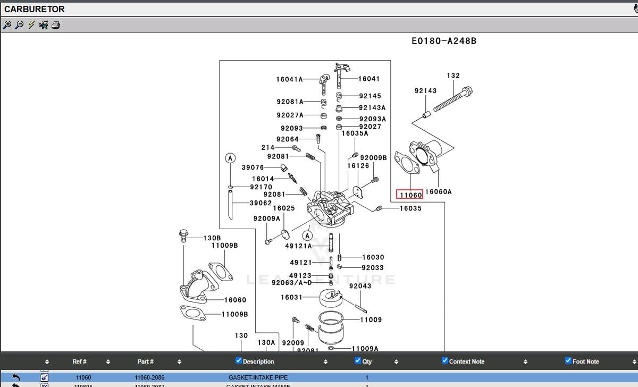
Task: Sort by the Part # column header
Action: [146, 361]
